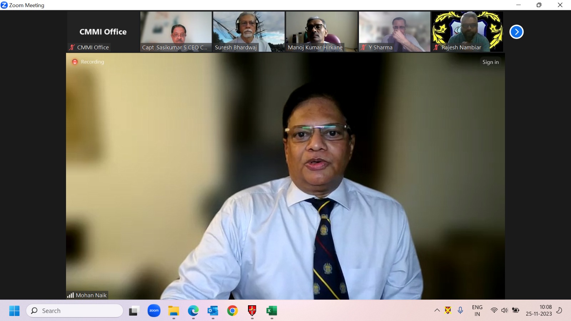Expand the hidden system tray icons chevron
Screen dimensions: 571x321
click(437, 310)
